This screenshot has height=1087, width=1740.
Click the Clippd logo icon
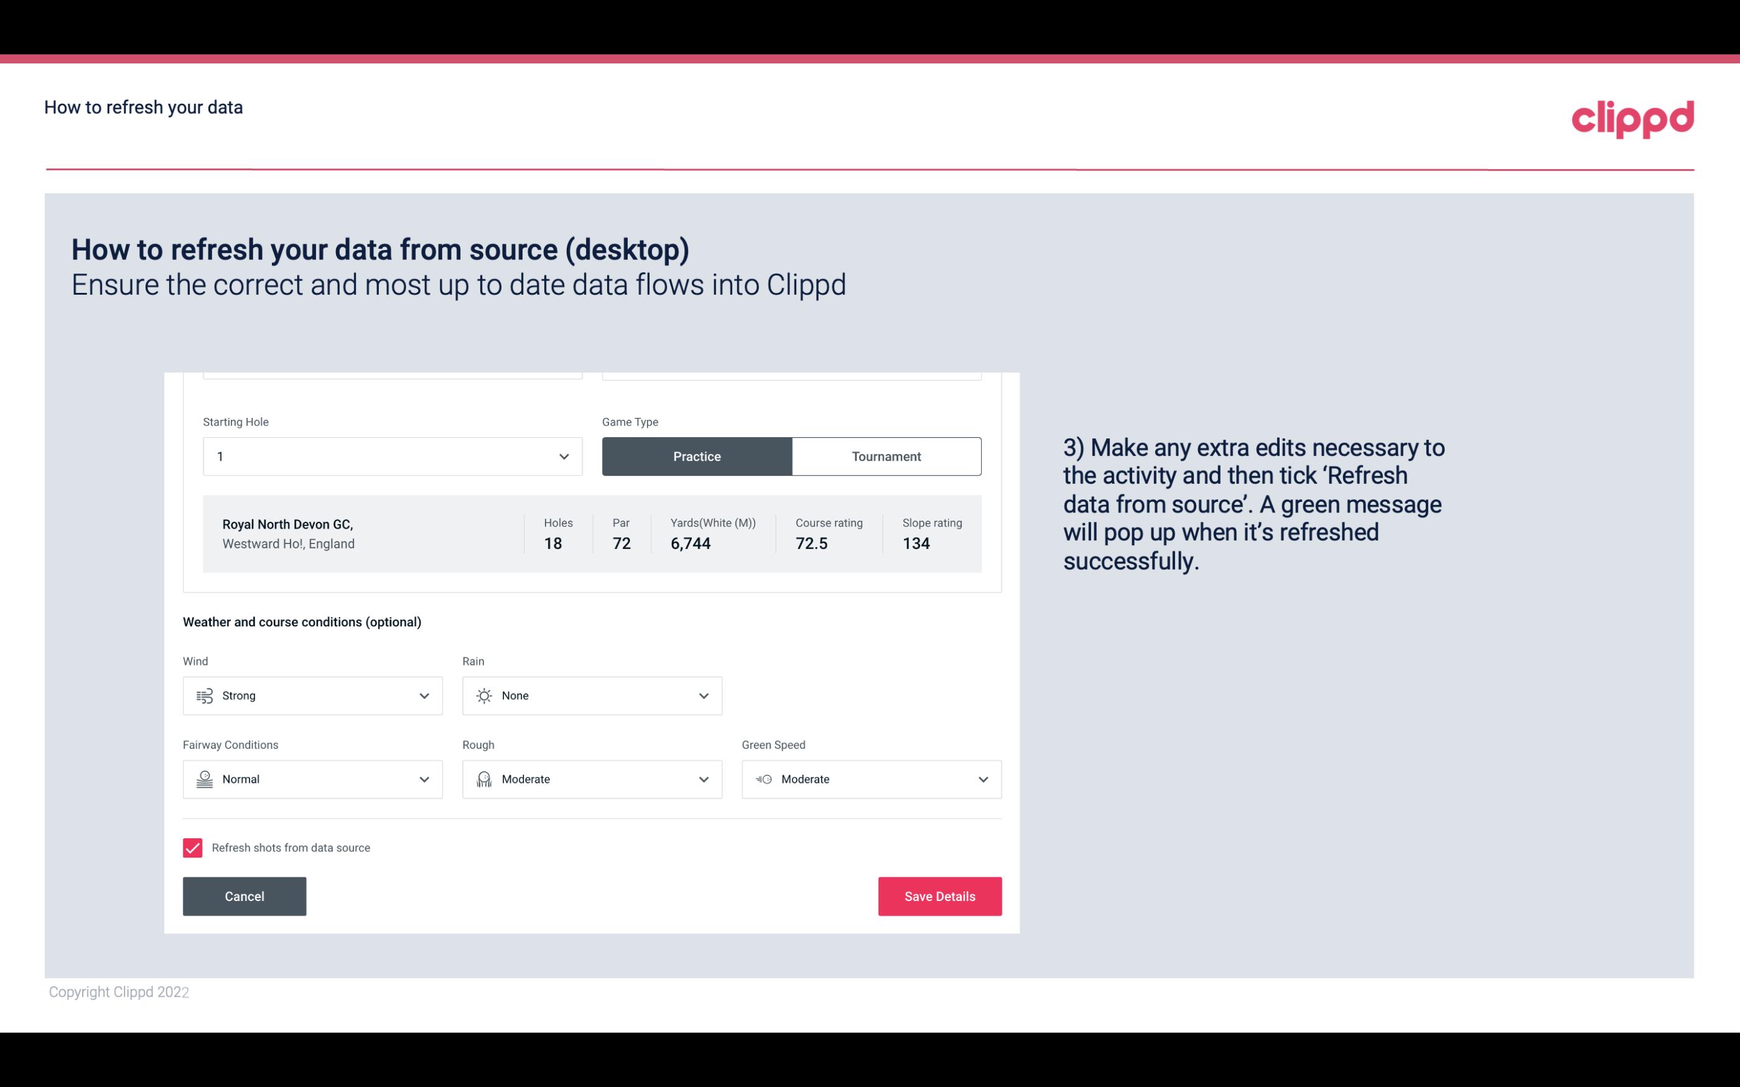click(1634, 116)
